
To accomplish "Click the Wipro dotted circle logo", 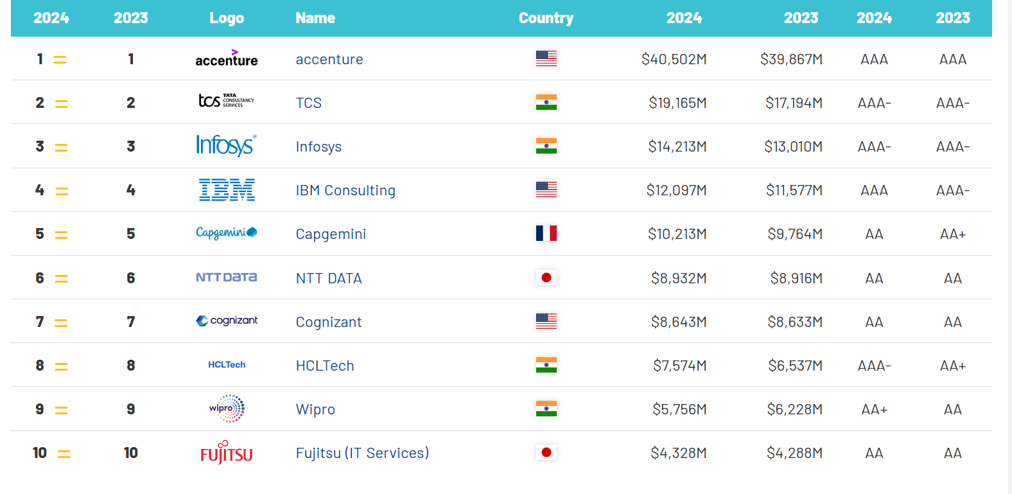I will click(227, 409).
